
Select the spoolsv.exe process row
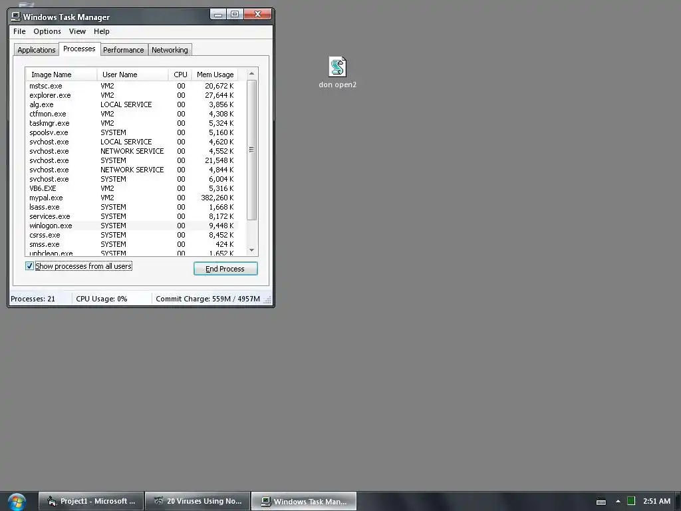132,132
